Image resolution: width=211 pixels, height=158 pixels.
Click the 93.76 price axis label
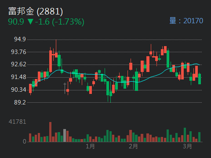pos(18,52)
